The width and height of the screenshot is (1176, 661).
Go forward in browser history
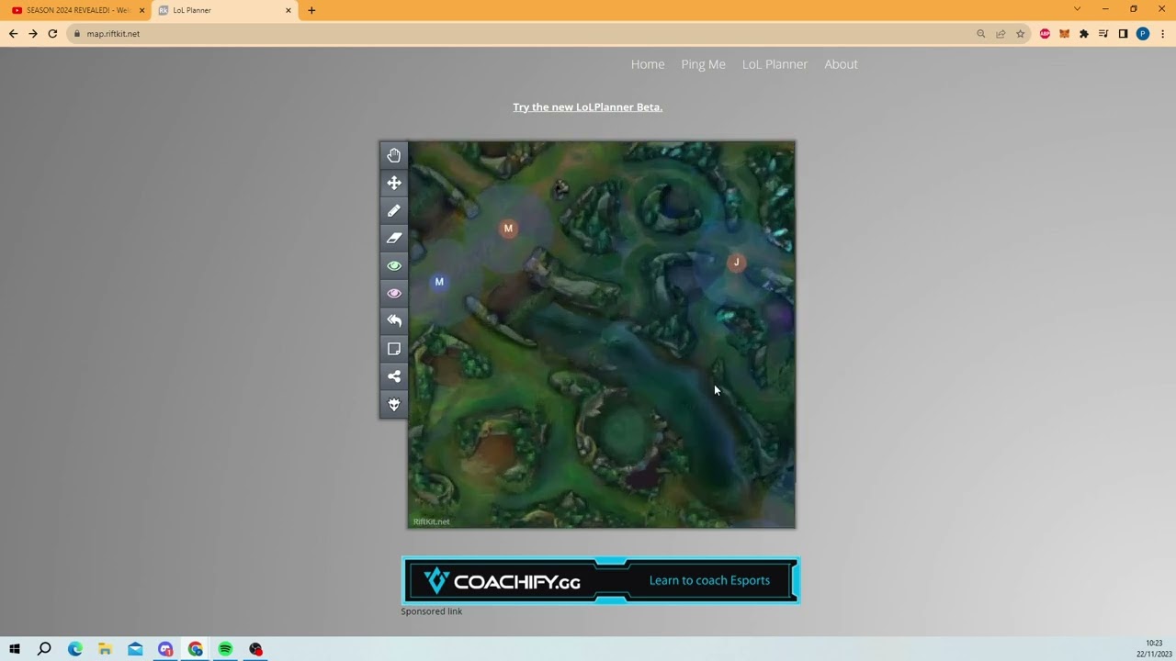[x=33, y=34]
